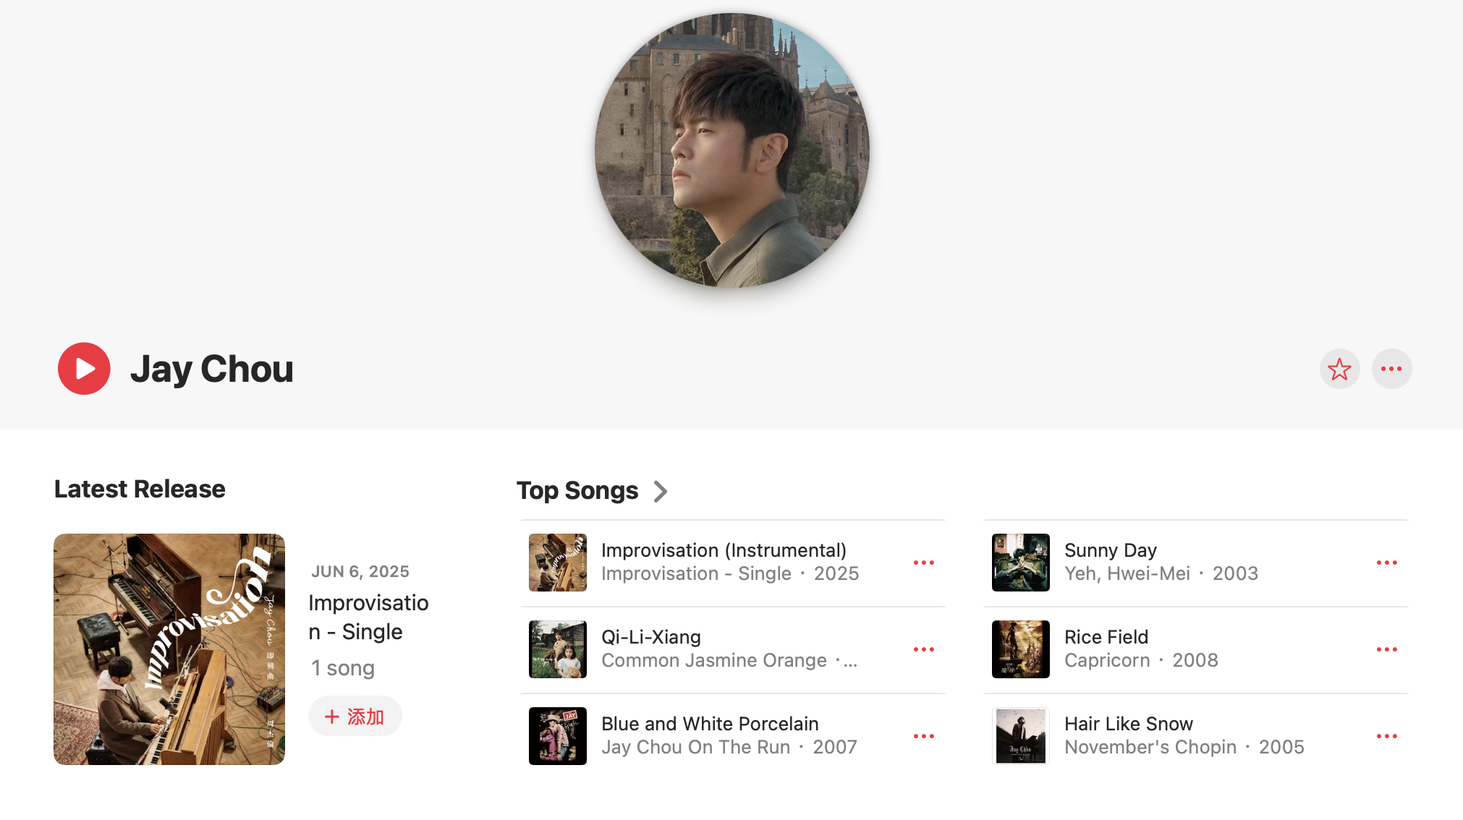
Task: Open more options for Qi-Li-Xiang
Action: coord(923,649)
